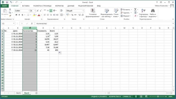
Task: Switch to sheet Лист1
Action: coord(18,93)
